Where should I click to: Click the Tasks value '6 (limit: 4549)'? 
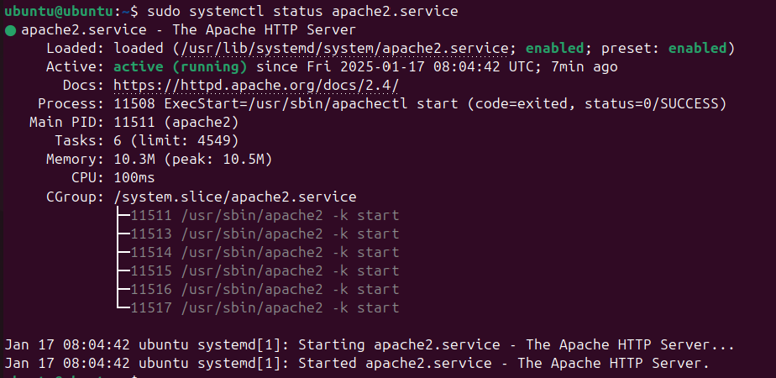click(176, 141)
